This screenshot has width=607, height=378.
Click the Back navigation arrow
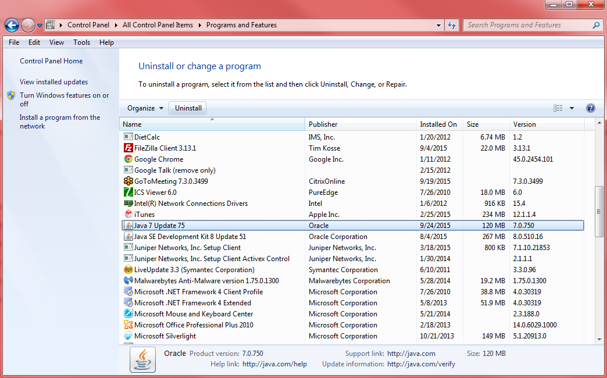[x=12, y=26]
